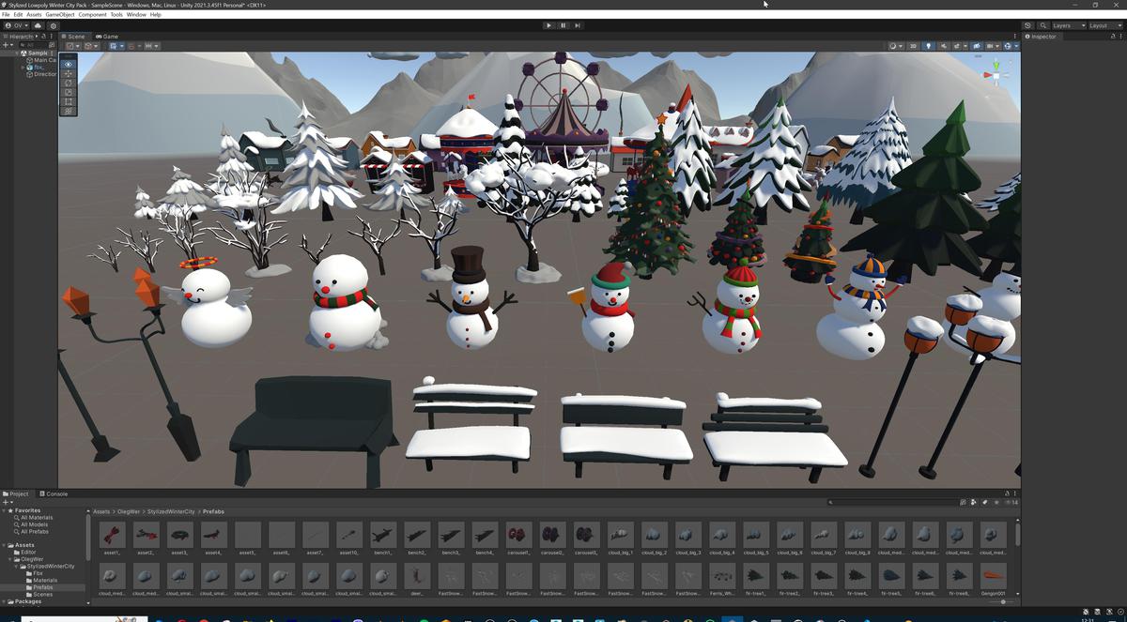This screenshot has width=1127, height=622.
Task: Select Directional Light in Hierarchy
Action: [x=39, y=74]
